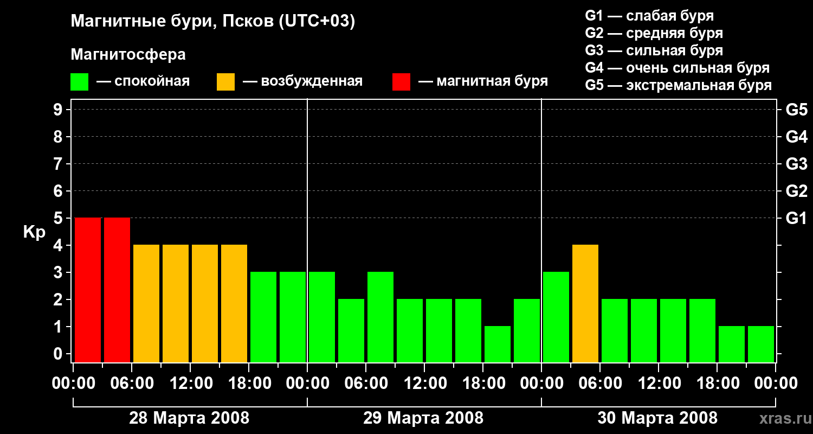Click the «18:00» time label for 29 Марта

click(x=483, y=384)
